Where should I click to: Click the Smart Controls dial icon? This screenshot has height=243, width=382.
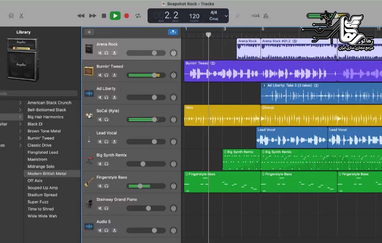pyautogui.click(x=11, y=16)
